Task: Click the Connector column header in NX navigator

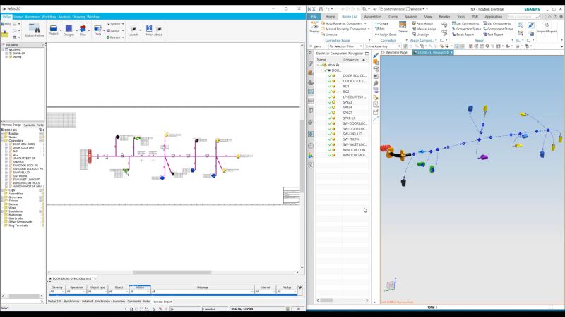Action: (x=350, y=60)
